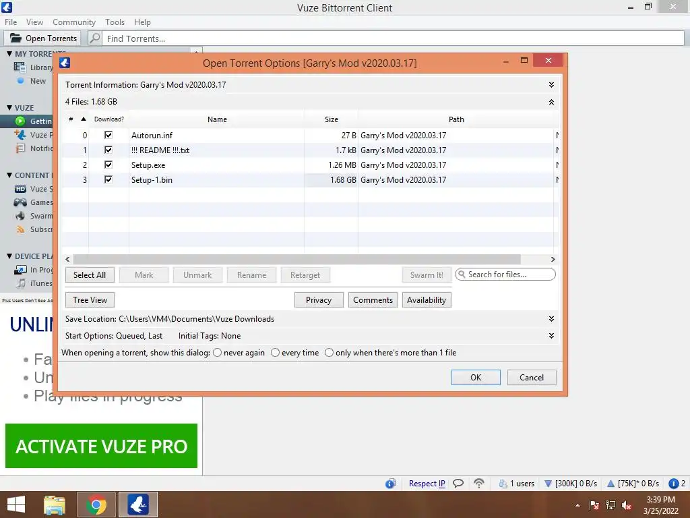Collapse the VUZE sidebar group
This screenshot has height=518, width=690.
tap(9, 107)
